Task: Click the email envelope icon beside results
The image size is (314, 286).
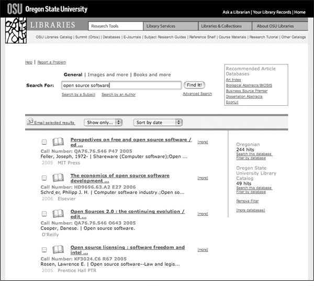Action: click(x=30, y=121)
